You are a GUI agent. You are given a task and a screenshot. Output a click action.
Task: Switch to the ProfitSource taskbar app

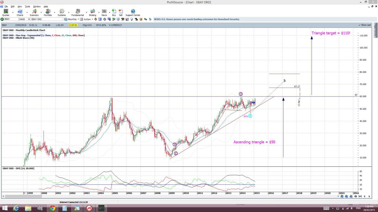(89, 208)
